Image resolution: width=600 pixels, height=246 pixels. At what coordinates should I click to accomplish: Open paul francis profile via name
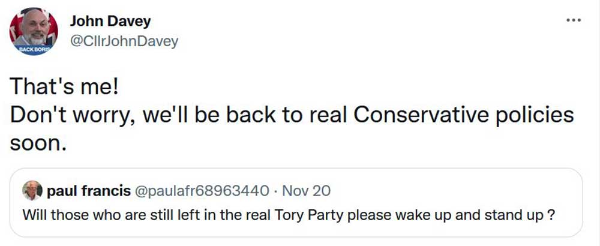click(x=88, y=191)
